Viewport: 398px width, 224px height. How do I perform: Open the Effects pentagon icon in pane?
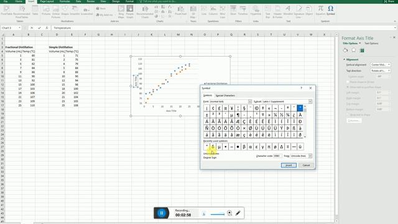coord(354,50)
